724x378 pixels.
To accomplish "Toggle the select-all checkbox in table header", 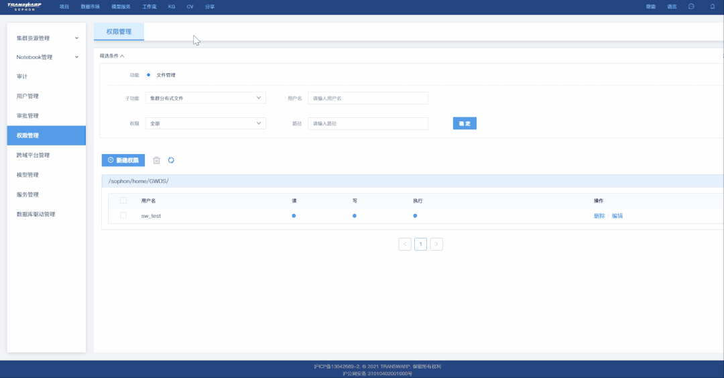I will click(123, 201).
